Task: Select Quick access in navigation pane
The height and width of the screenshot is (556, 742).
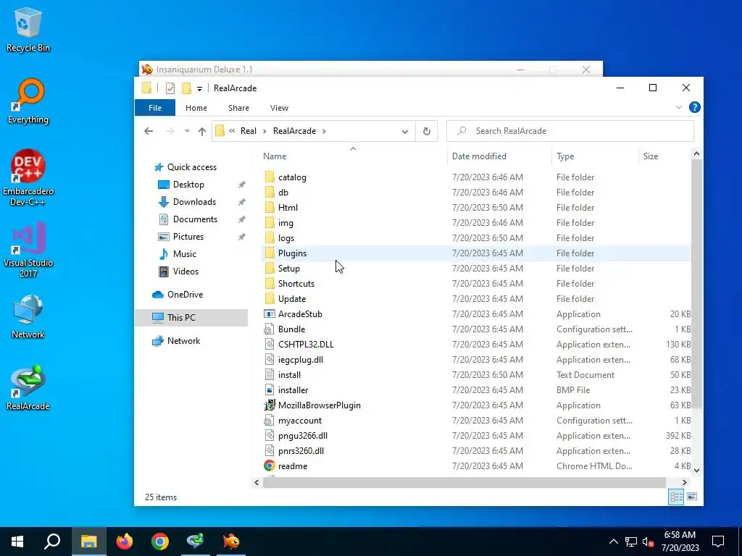Action: point(191,167)
